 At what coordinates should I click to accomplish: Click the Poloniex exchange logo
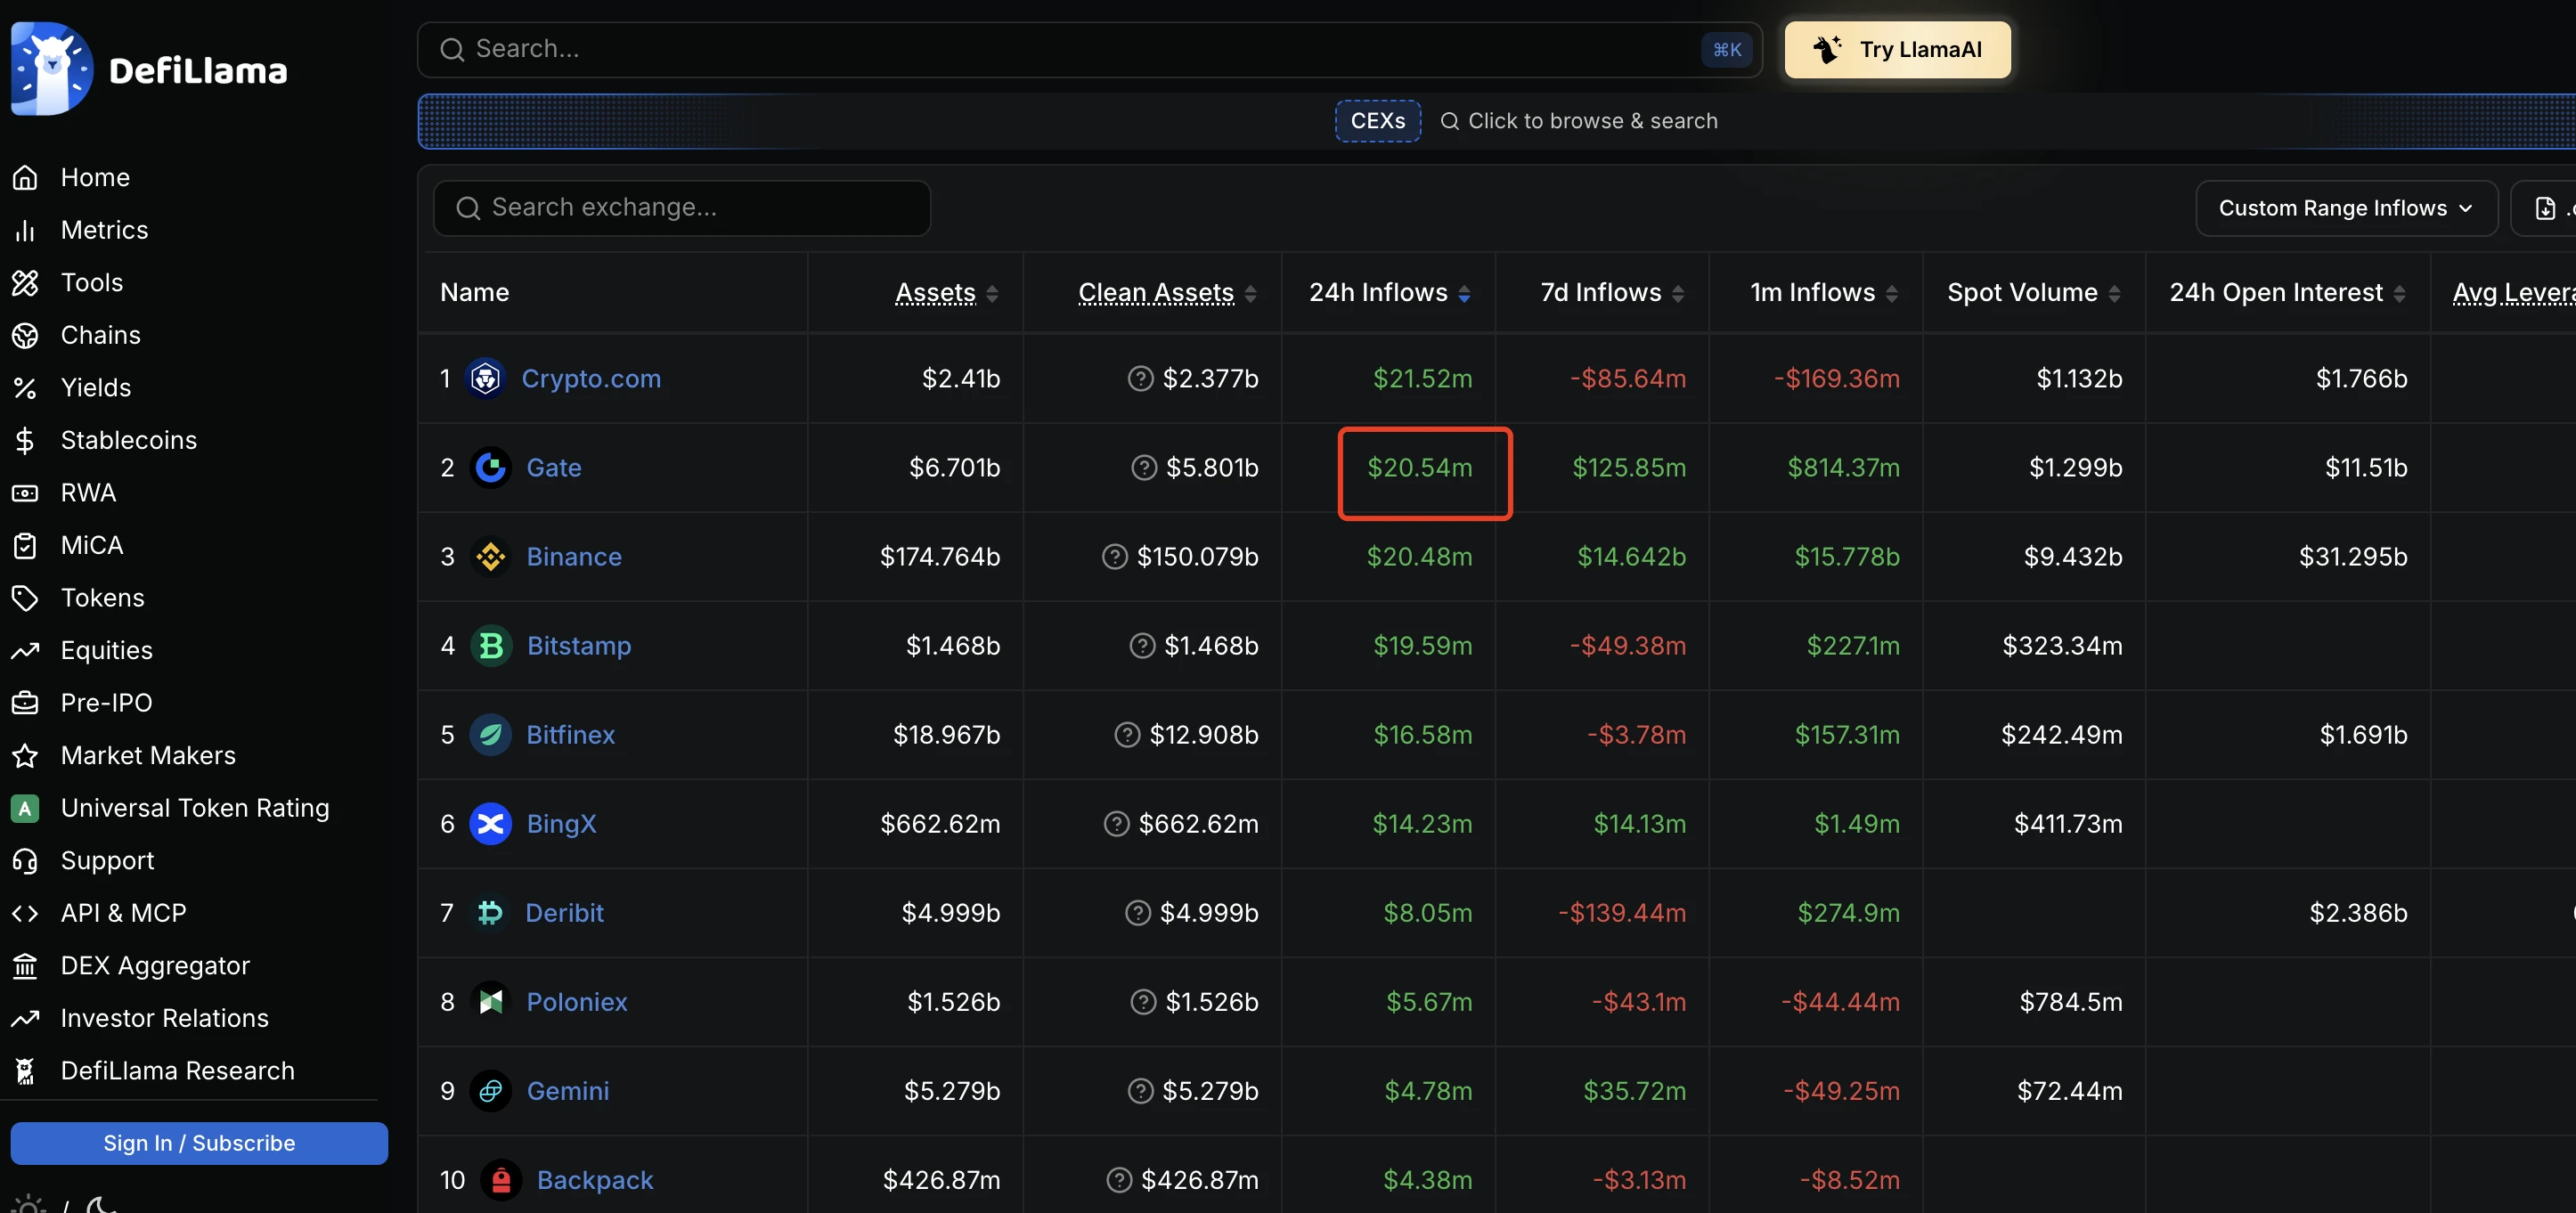491,1002
